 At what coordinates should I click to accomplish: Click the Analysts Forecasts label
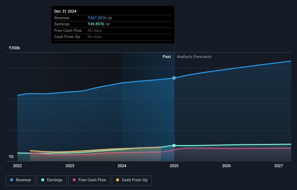(x=194, y=57)
